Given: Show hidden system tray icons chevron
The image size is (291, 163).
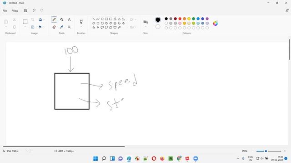Looking at the screenshot, I should 238,158.
